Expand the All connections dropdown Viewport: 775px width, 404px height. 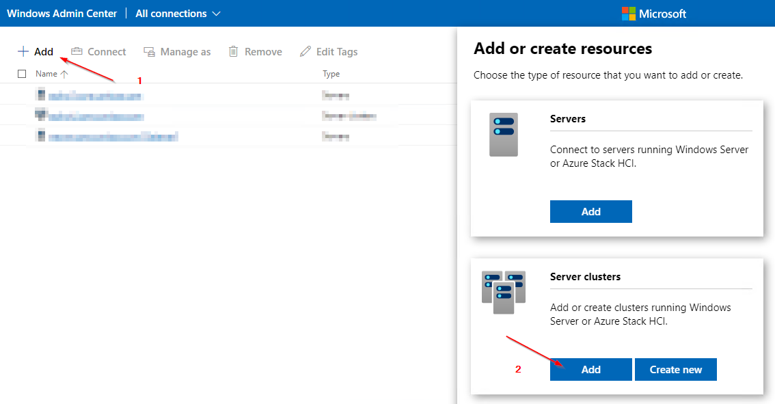(178, 14)
